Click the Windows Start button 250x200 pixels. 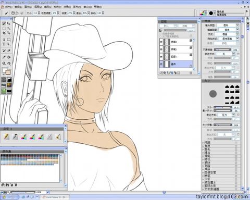(x=10, y=197)
